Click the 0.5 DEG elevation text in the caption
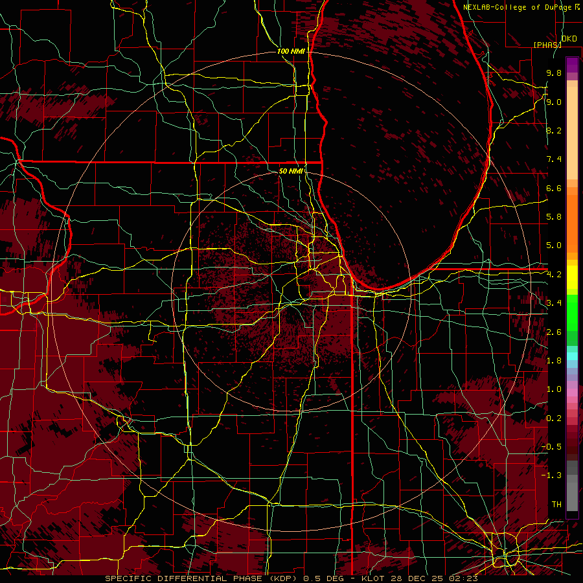The width and height of the screenshot is (583, 583). (x=323, y=578)
